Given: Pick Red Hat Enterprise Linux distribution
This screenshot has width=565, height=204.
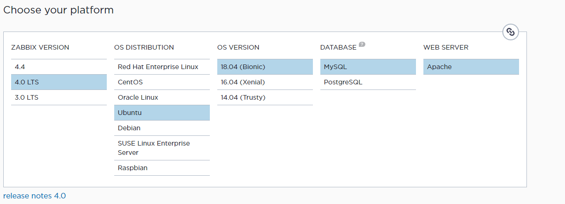Looking at the screenshot, I should coord(162,67).
